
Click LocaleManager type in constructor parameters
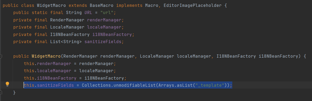click(157, 56)
